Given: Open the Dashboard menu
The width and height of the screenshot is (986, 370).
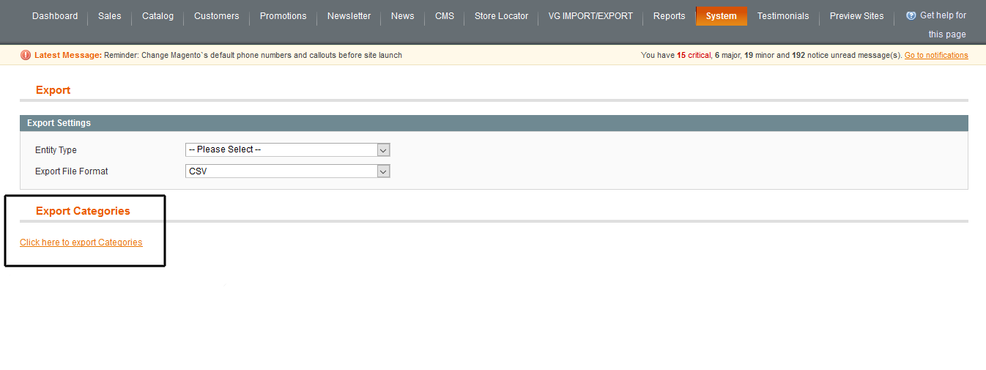Looking at the screenshot, I should click(55, 16).
